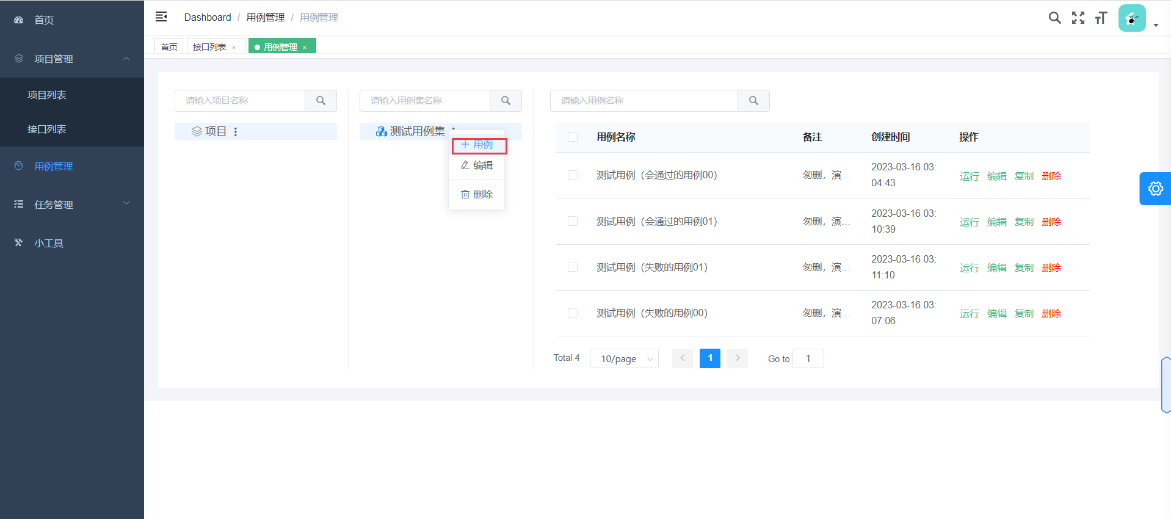Click the 任务管理 list icon
Viewport: 1171px width, 519px height.
coord(19,204)
